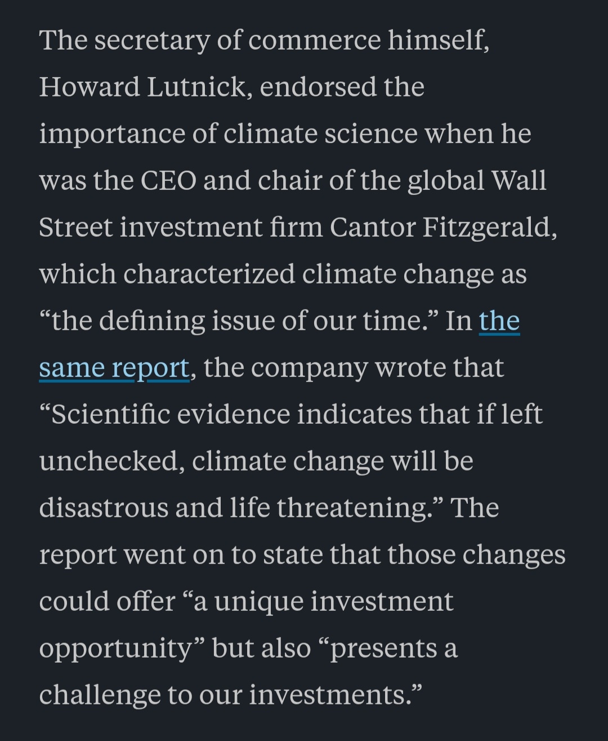Click the words "the company wrote that"

[354, 368]
